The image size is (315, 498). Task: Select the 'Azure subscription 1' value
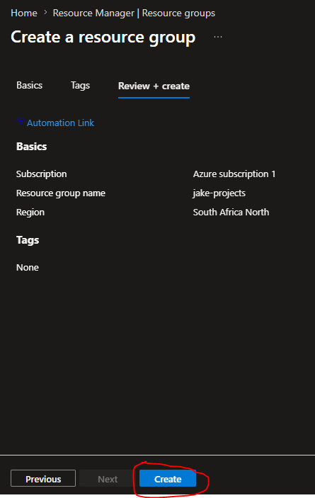234,174
